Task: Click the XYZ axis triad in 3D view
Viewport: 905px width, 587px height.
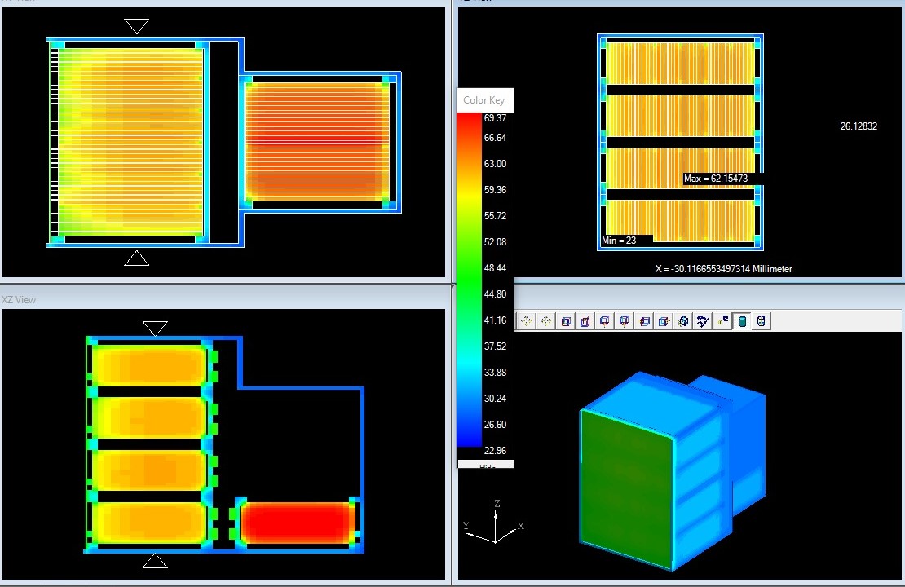Action: [x=494, y=523]
